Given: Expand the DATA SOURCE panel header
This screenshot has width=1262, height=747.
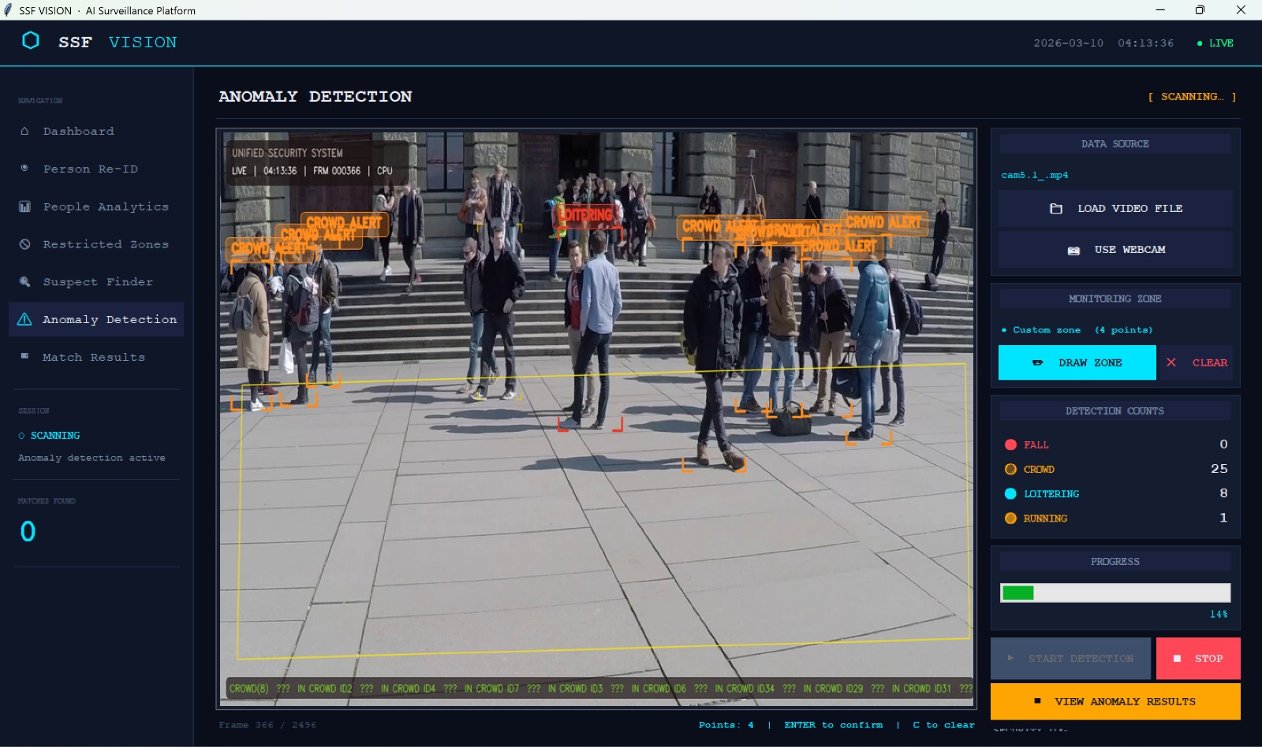Looking at the screenshot, I should coord(1115,143).
